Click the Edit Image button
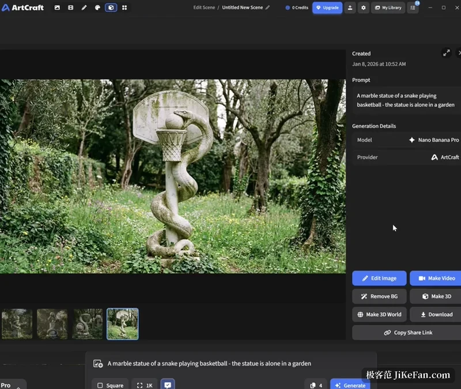Viewport: 461px width, 389px height. (379, 278)
